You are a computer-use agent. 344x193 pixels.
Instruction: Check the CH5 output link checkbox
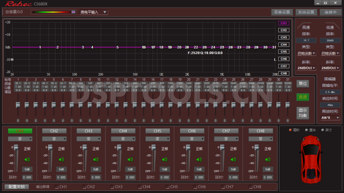(167, 187)
